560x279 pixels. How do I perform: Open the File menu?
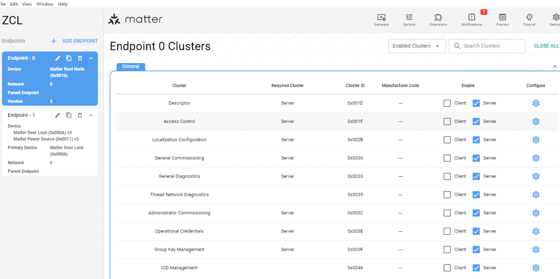tap(3, 4)
